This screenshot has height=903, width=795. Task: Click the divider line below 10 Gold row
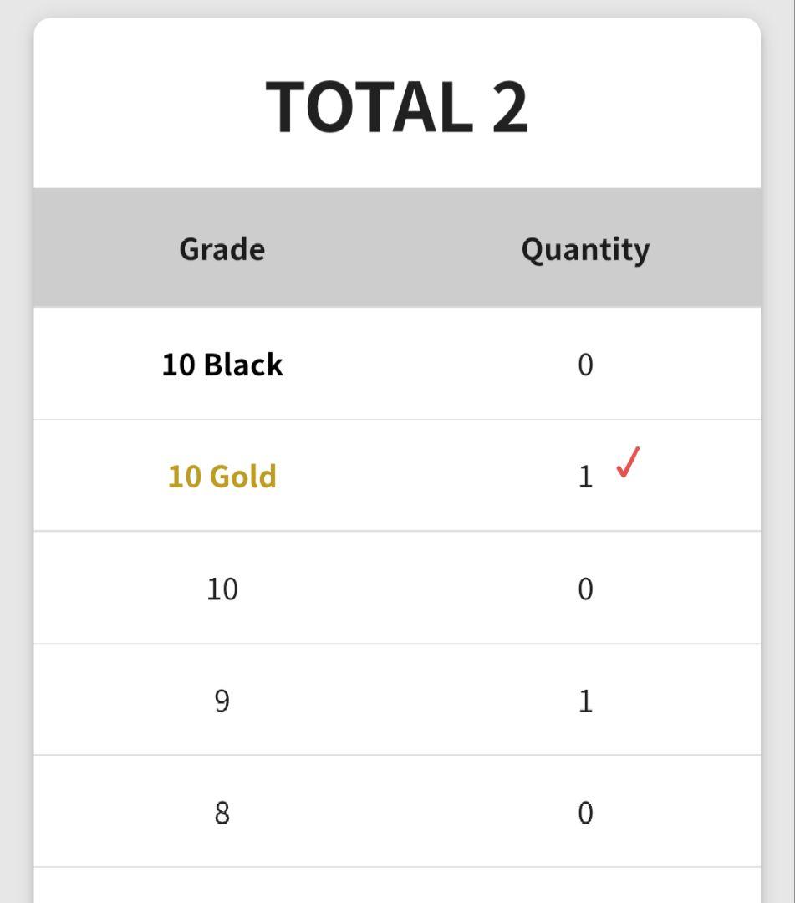(397, 531)
